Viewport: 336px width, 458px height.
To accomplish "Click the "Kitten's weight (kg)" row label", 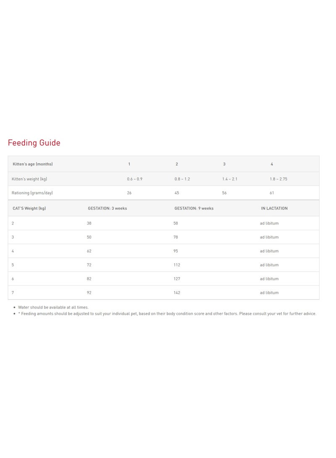I will (29, 179).
